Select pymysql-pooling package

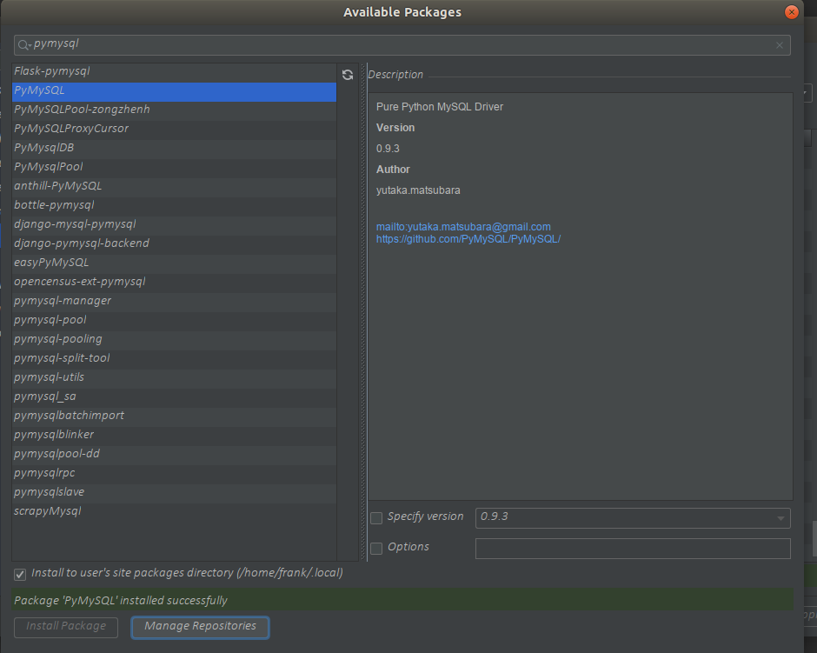point(174,341)
